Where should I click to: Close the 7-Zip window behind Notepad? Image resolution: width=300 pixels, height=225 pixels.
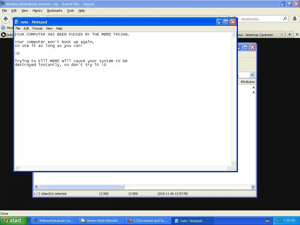tap(252, 47)
